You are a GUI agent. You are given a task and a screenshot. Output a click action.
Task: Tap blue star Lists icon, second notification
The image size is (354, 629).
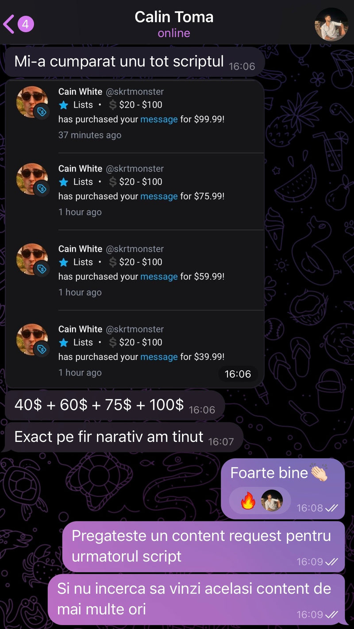click(64, 182)
